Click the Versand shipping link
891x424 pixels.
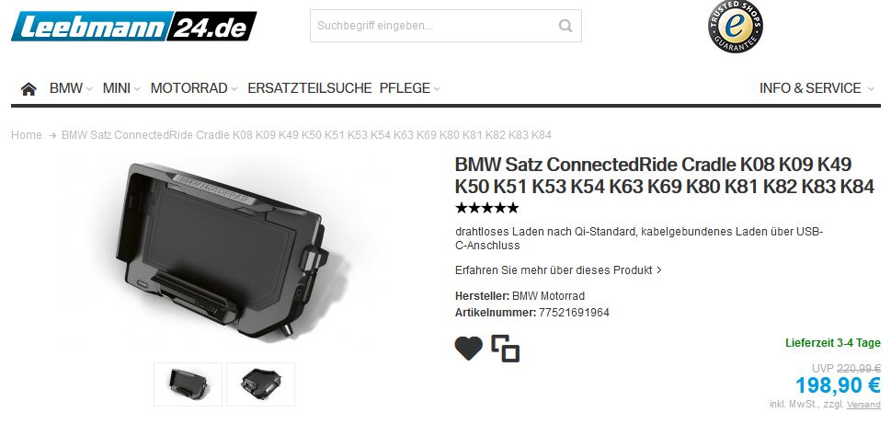(x=863, y=405)
